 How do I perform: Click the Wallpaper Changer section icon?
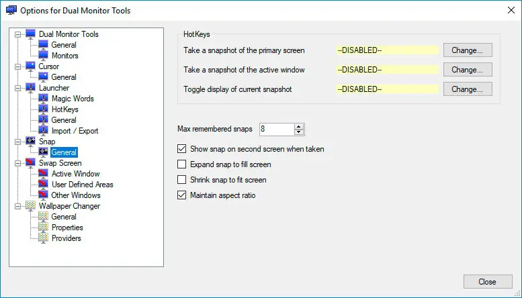31,206
